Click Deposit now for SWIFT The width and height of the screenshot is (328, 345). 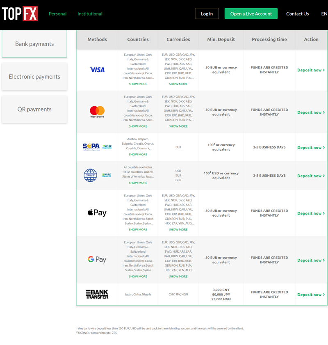point(311,176)
